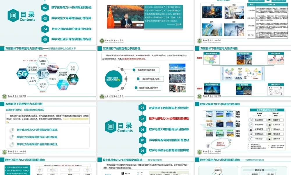291x175 pixels.
Task: Click numbered circle 1 beside 高渗透率的可再生能源
Action: tap(122, 69)
